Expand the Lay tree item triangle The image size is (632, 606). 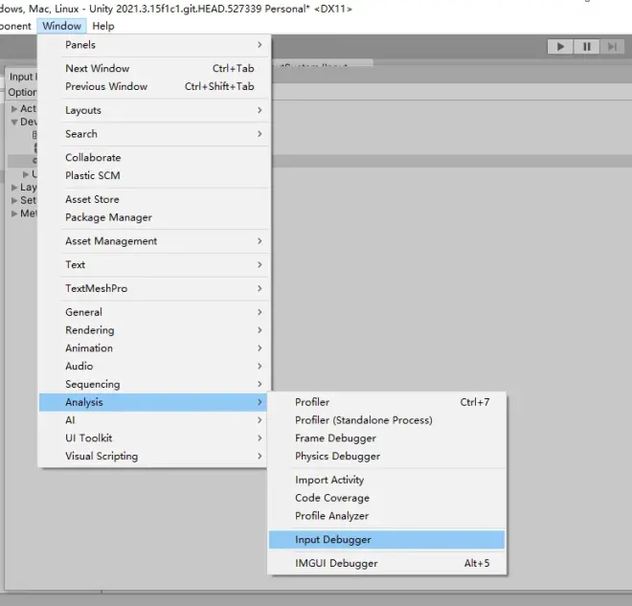14,188
